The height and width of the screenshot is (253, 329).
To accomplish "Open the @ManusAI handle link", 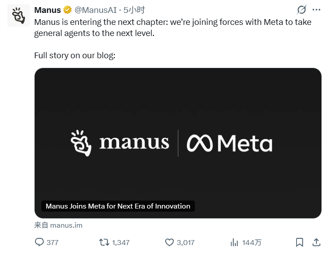I will 96,10.
